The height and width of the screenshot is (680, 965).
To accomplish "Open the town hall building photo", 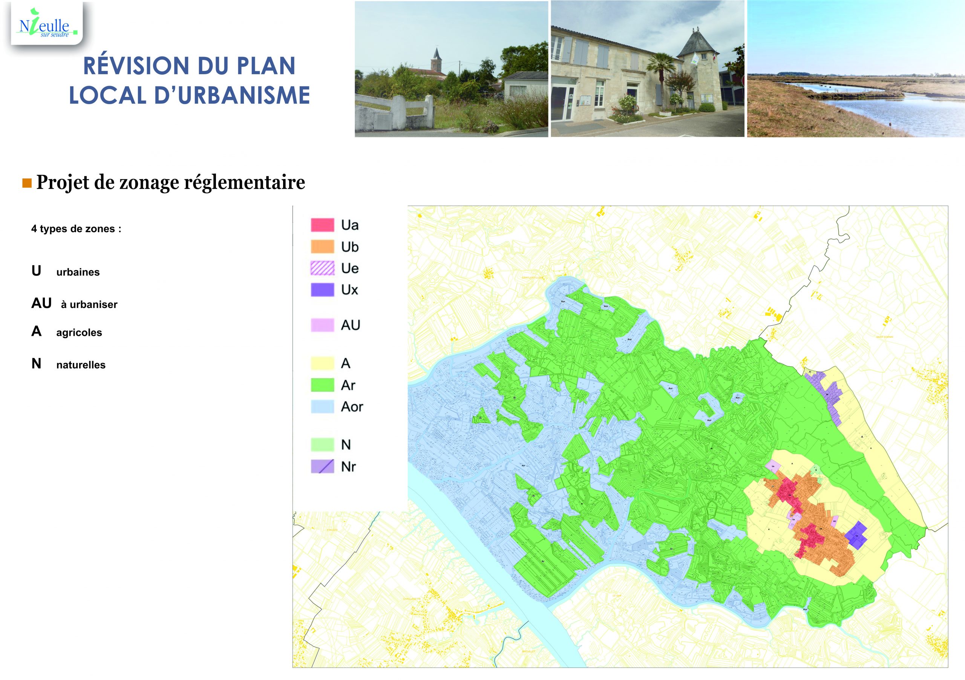I will coord(647,69).
